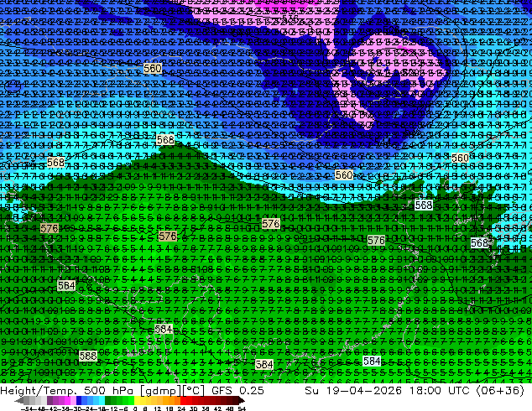Click the bright red swatch above 24
532x411 pixels.
coord(183,400)
